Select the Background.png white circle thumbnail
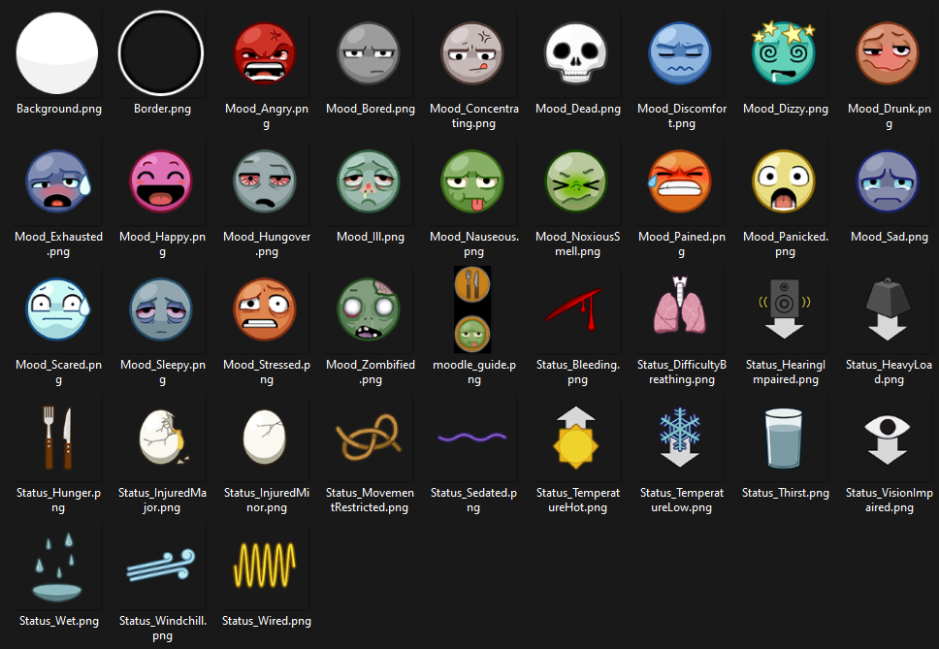The height and width of the screenshot is (649, 939). tap(57, 53)
